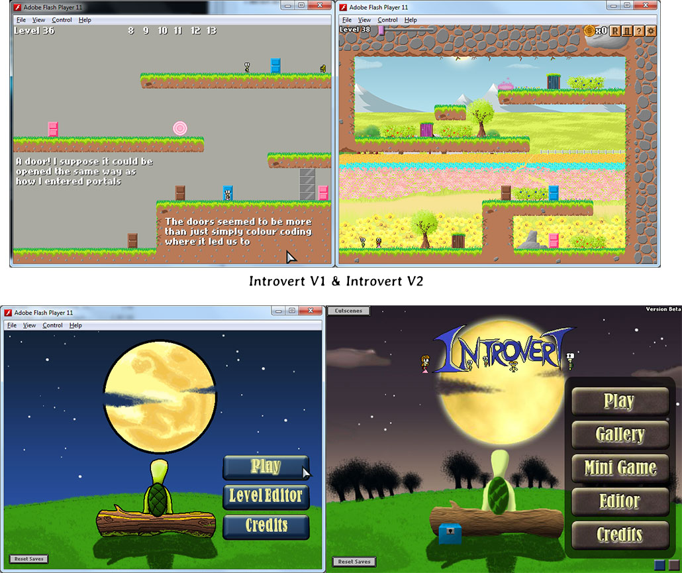Click the pink swirl target in Introvert V1
This screenshot has width=682, height=573.
tap(179, 127)
